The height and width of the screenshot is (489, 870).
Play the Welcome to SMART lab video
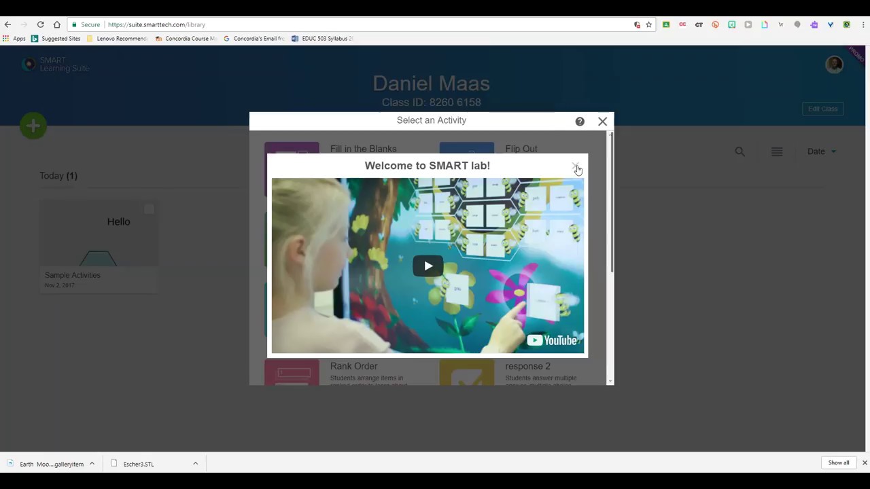click(x=428, y=266)
